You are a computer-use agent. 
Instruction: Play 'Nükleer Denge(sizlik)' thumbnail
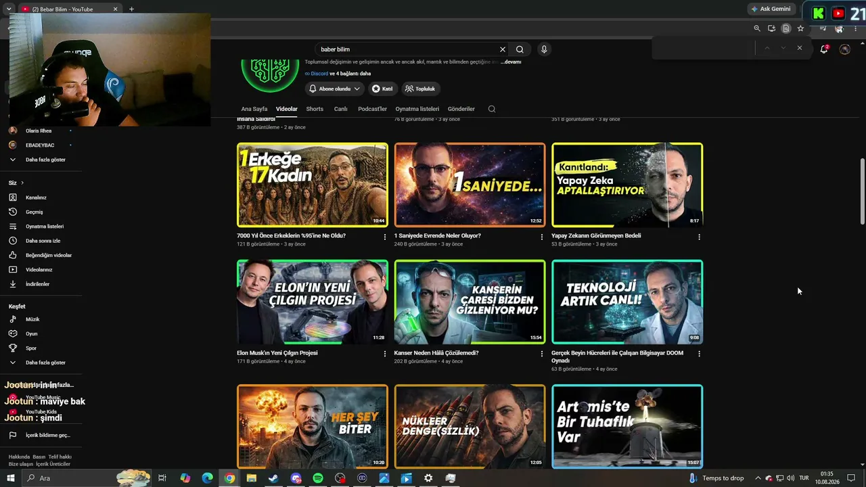(x=470, y=426)
